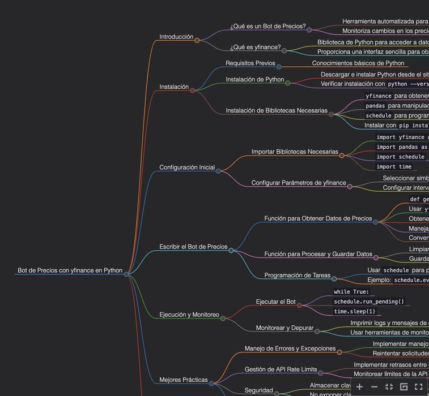Click 'Manejo de Errores y Excepciones' label

(x=290, y=348)
